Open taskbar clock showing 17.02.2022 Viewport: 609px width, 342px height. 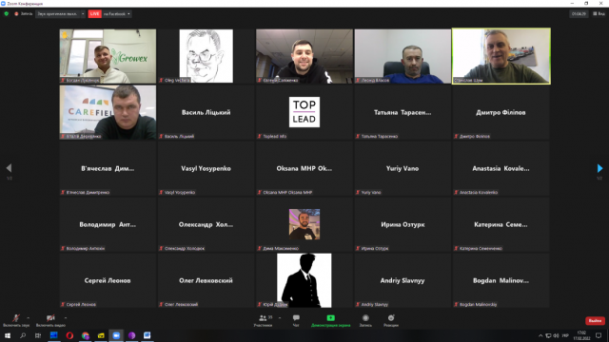[581, 335]
